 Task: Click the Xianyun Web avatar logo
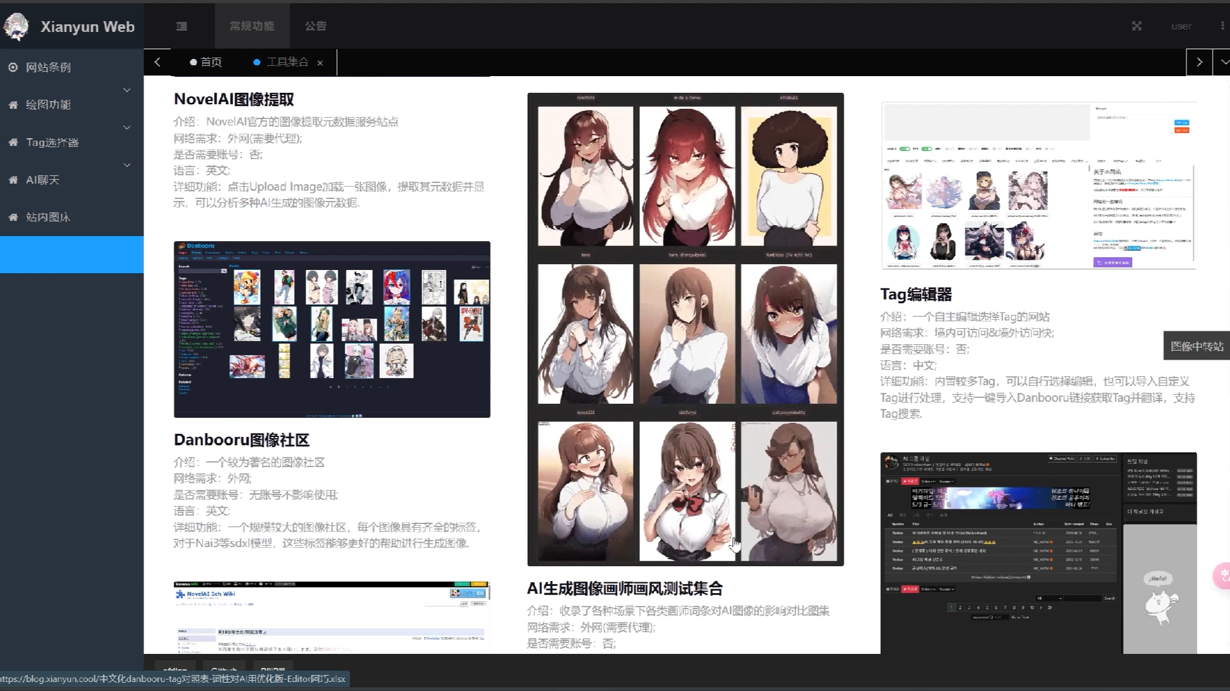pyautogui.click(x=16, y=27)
